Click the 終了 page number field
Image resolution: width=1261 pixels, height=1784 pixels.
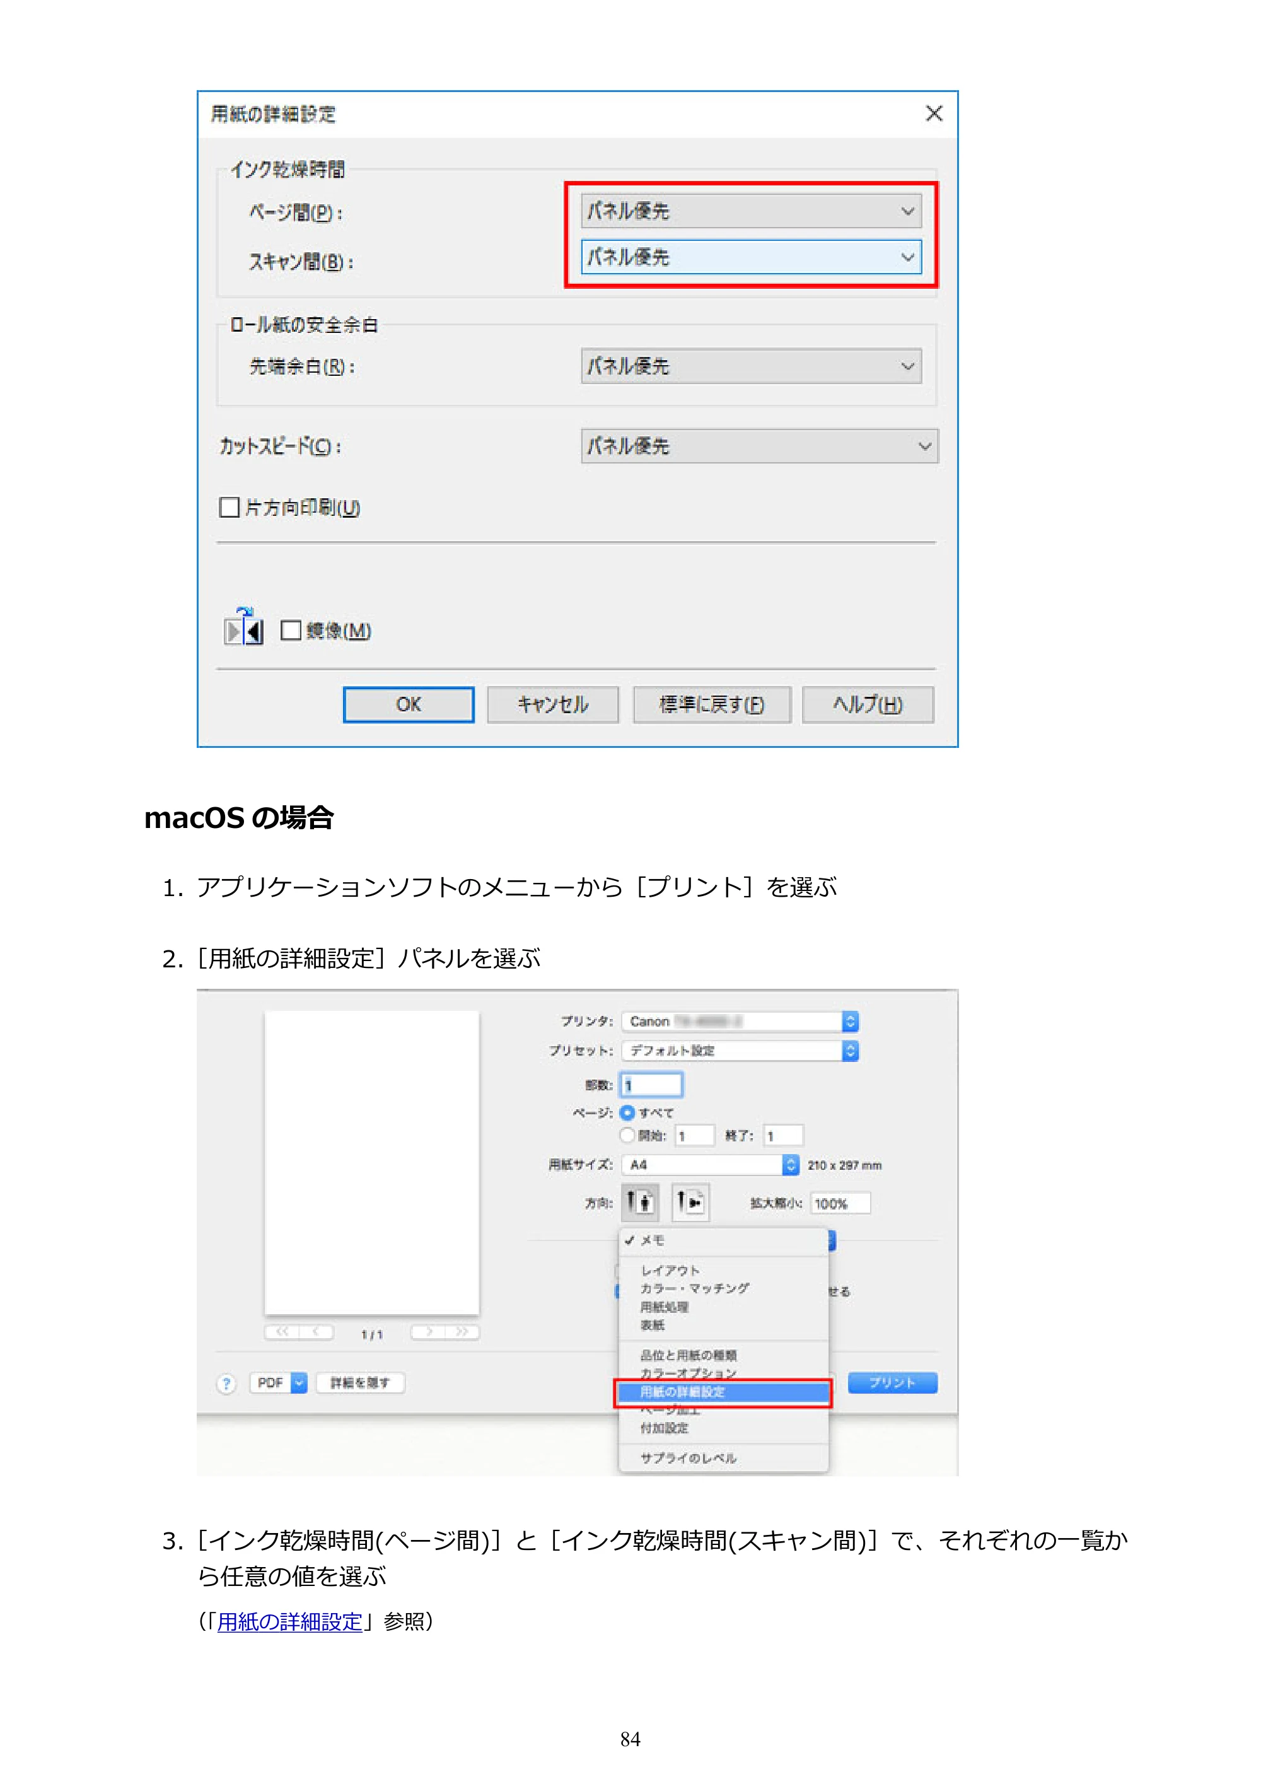(783, 1136)
